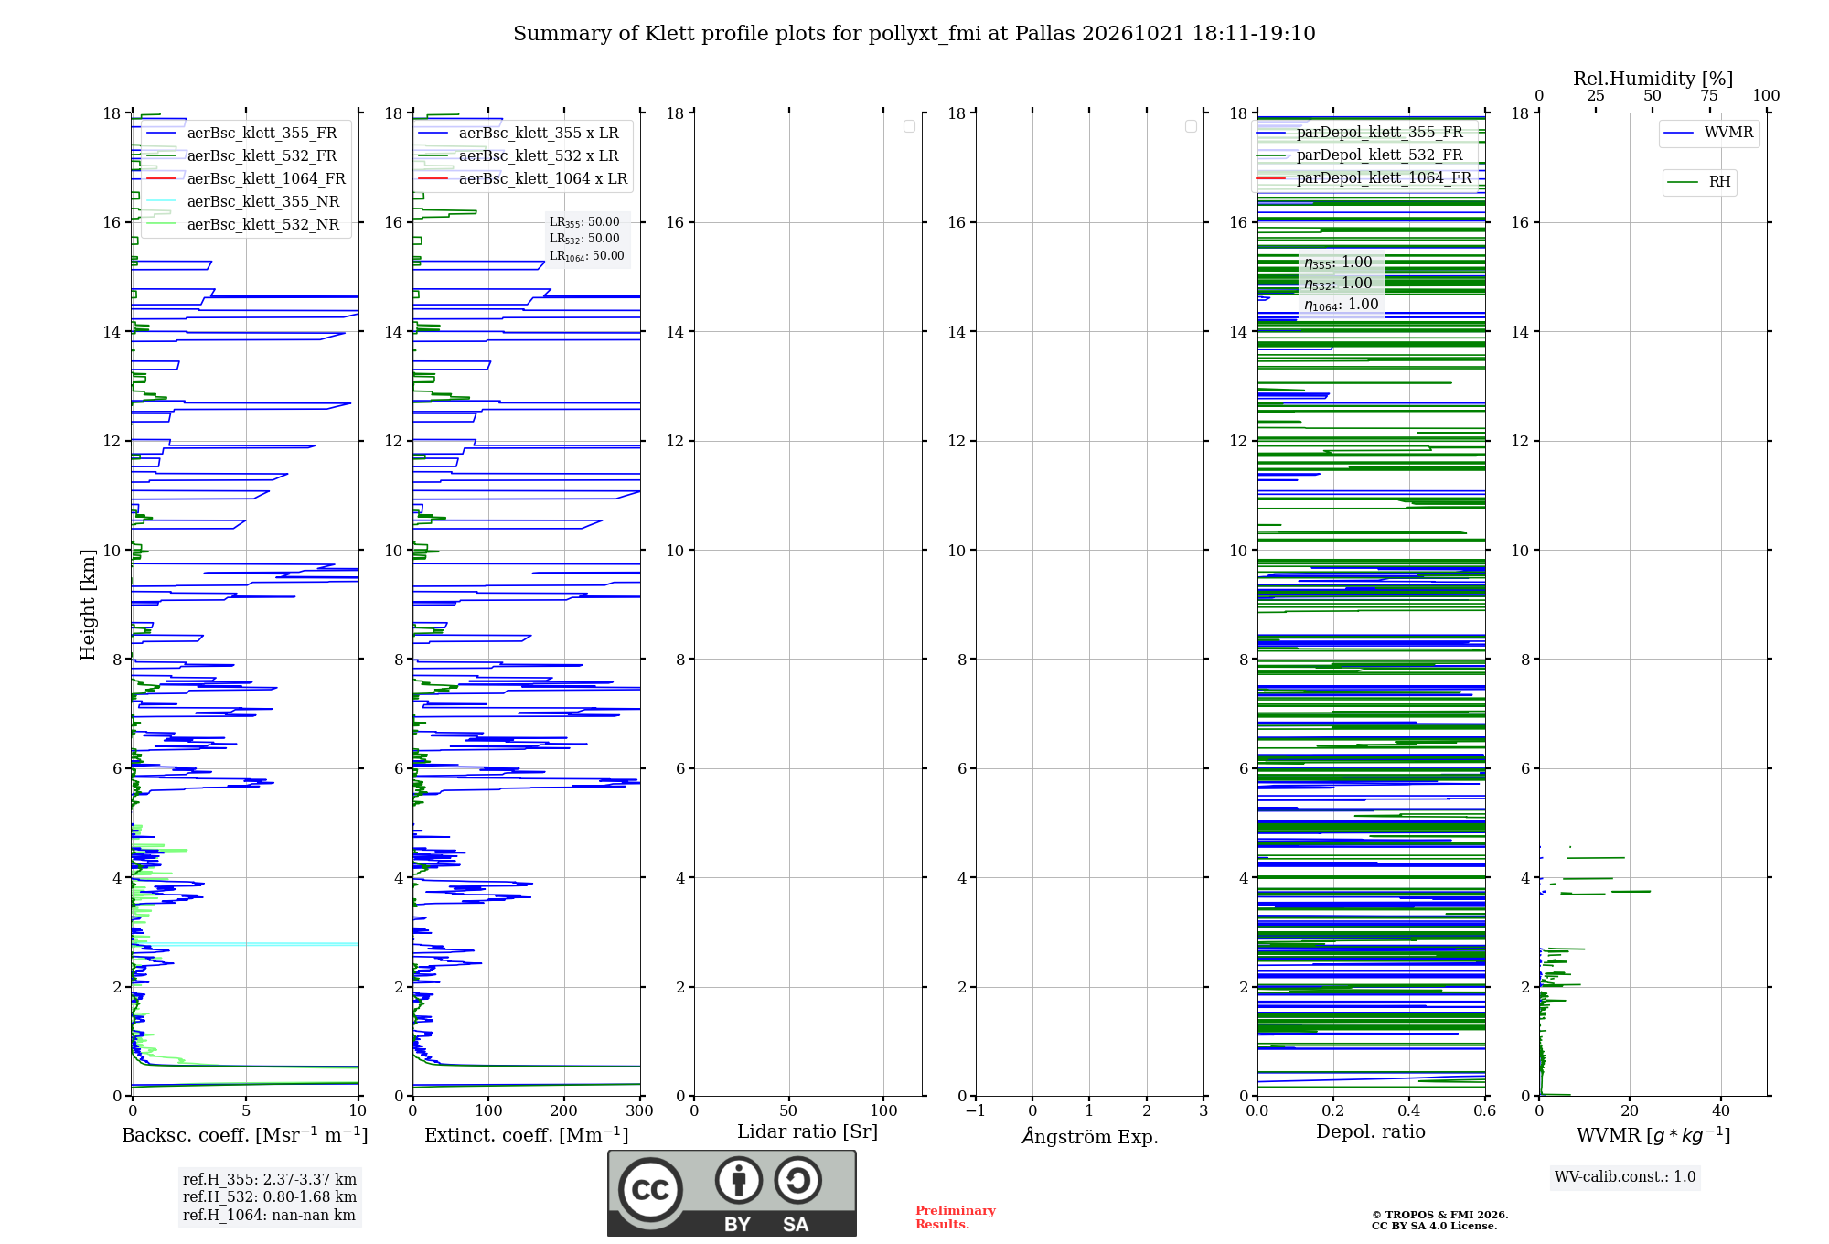Click the red 'Preliminary Results.' note
The image size is (1829, 1244).
pos(956,1217)
